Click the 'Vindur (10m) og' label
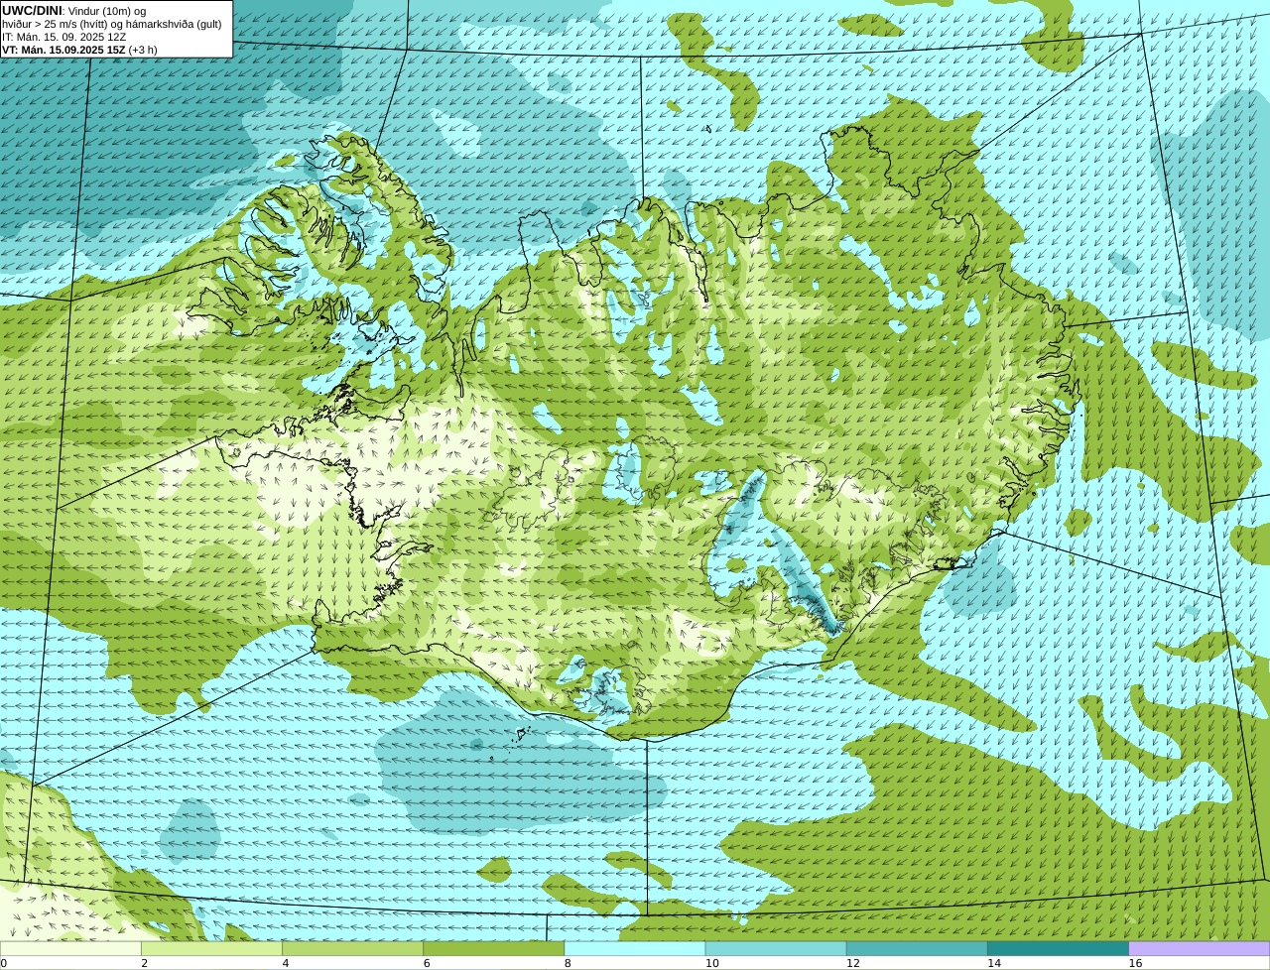The height and width of the screenshot is (970, 1270). (106, 11)
